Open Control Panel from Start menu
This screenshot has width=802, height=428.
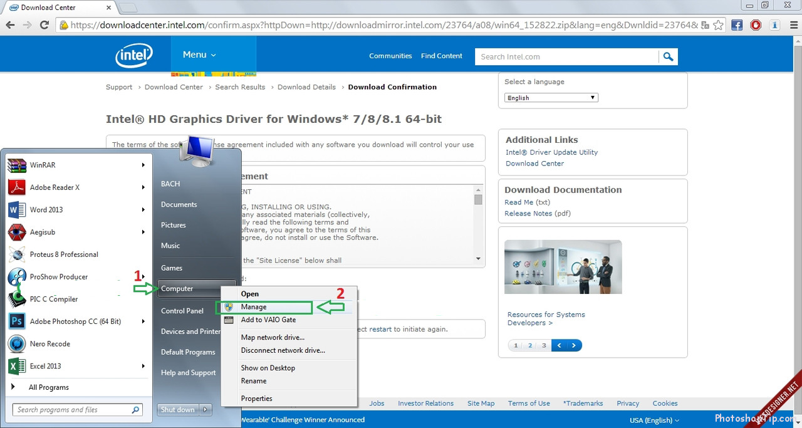182,311
